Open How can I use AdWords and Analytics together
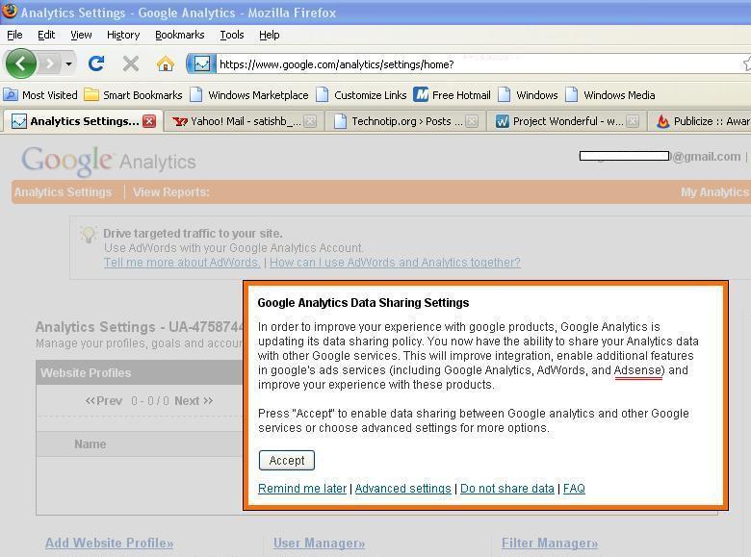Screen dimensions: 751x557 [395, 263]
